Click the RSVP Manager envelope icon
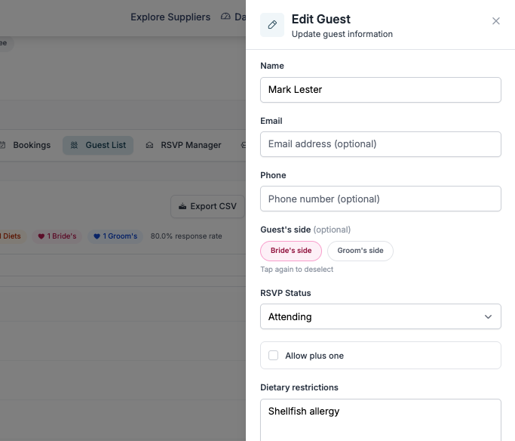Viewport: 515px width, 441px height. (x=150, y=145)
